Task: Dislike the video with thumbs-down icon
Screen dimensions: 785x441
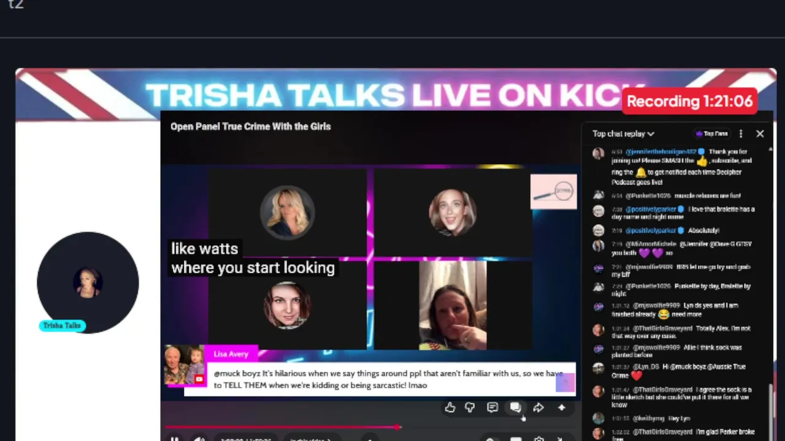Action: (x=470, y=407)
